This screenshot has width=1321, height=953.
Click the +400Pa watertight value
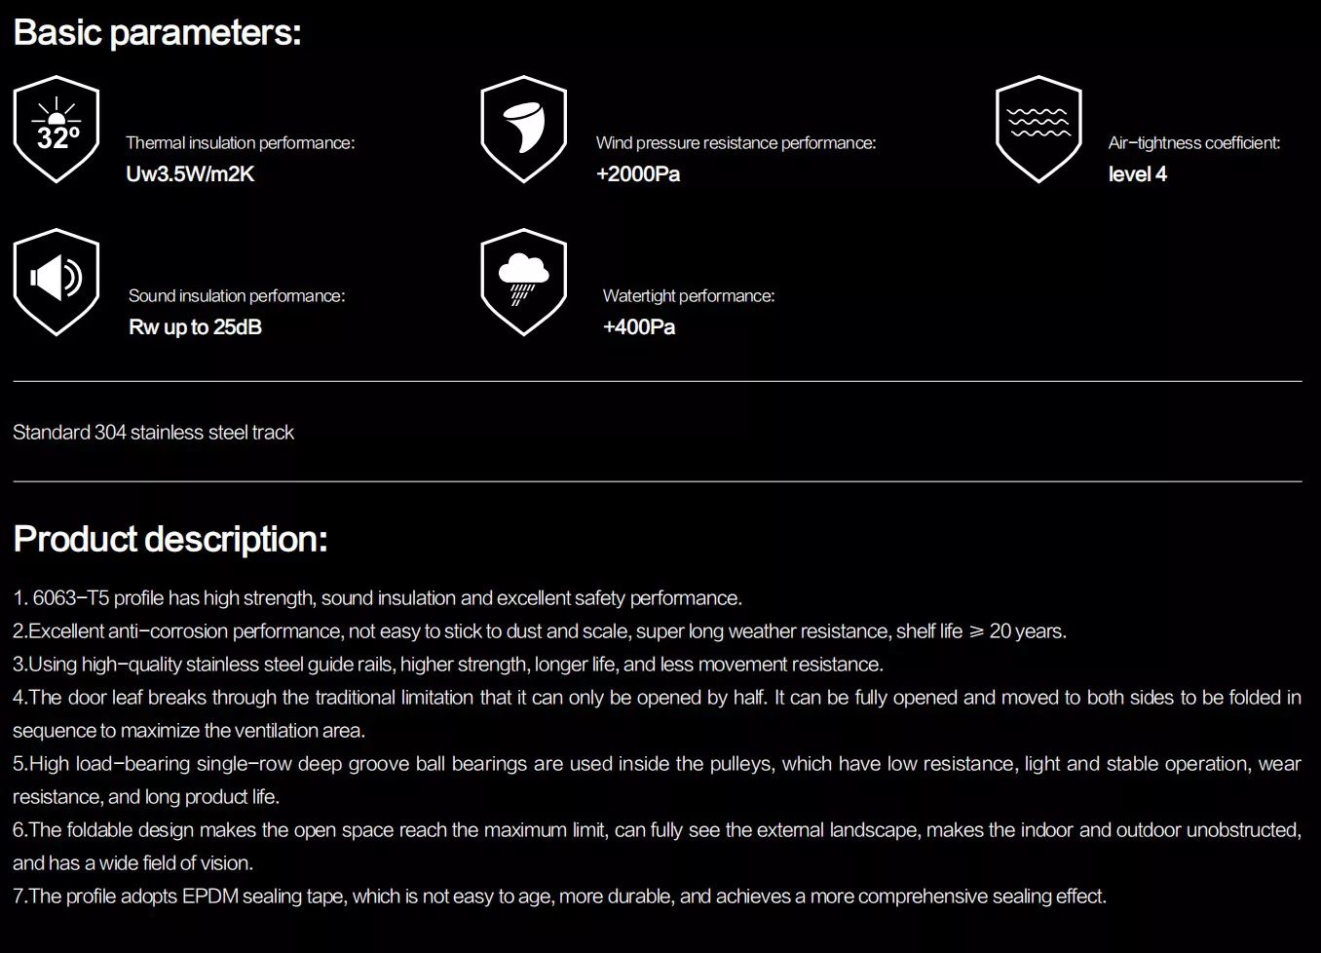639,327
